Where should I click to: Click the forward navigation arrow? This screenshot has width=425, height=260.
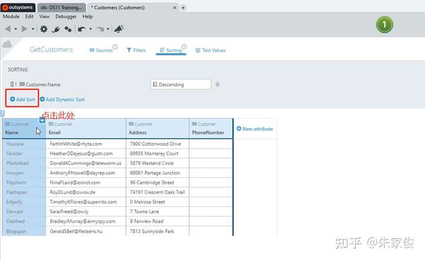click(x=24, y=29)
